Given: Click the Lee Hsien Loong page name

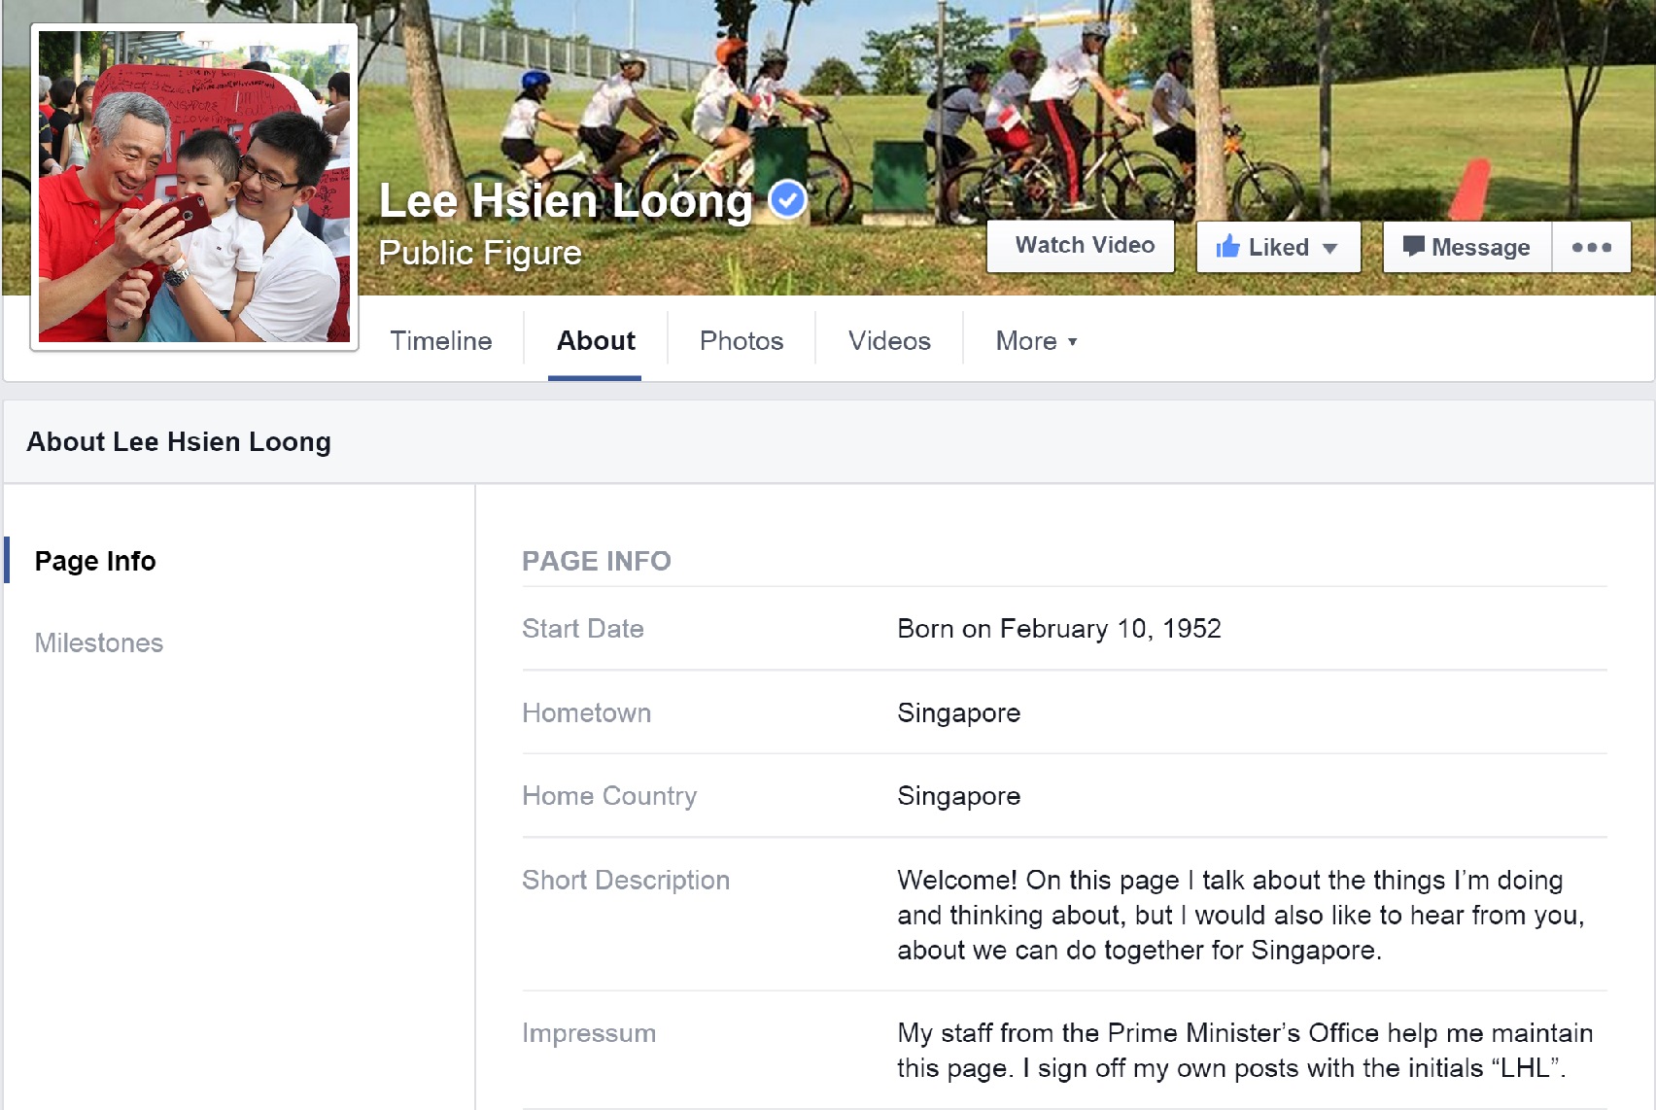Looking at the screenshot, I should (x=566, y=201).
